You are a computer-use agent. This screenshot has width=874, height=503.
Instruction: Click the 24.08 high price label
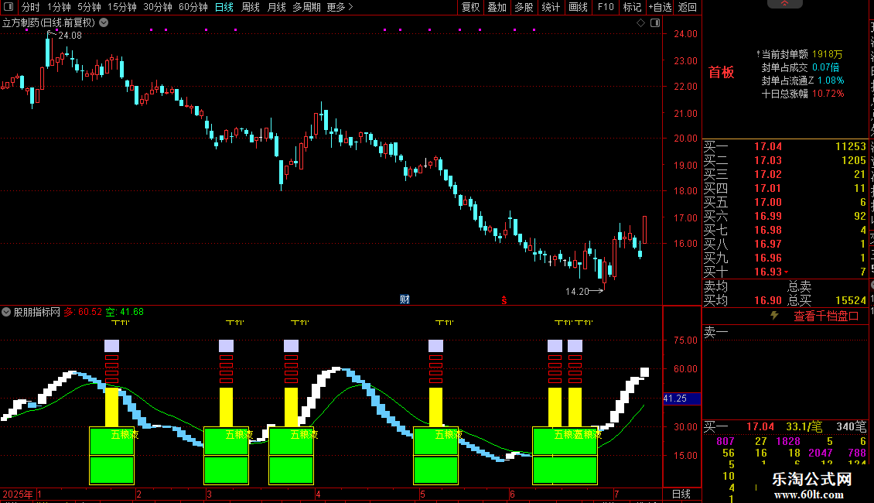coord(70,36)
